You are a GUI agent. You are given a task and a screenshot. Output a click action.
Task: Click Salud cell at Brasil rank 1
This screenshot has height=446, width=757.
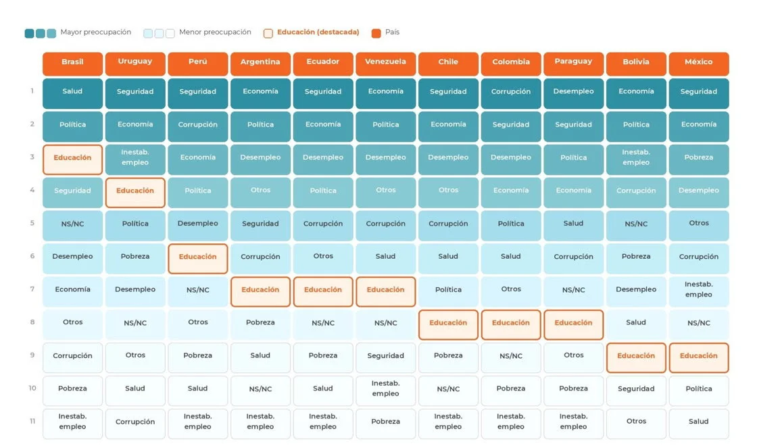[72, 93]
